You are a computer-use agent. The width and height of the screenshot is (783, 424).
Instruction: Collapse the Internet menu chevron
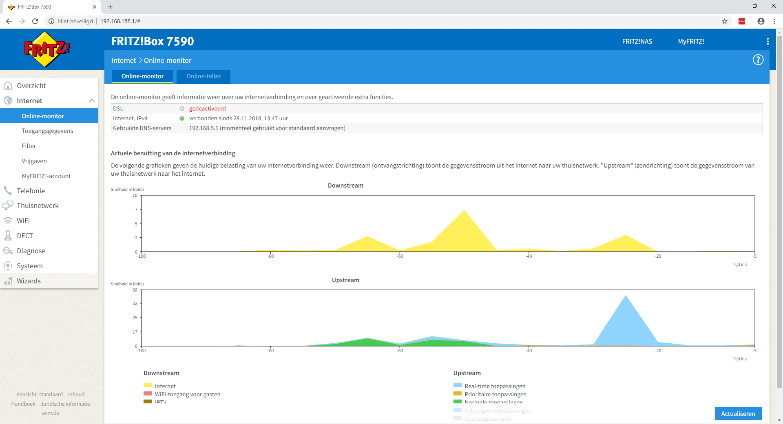tap(92, 101)
